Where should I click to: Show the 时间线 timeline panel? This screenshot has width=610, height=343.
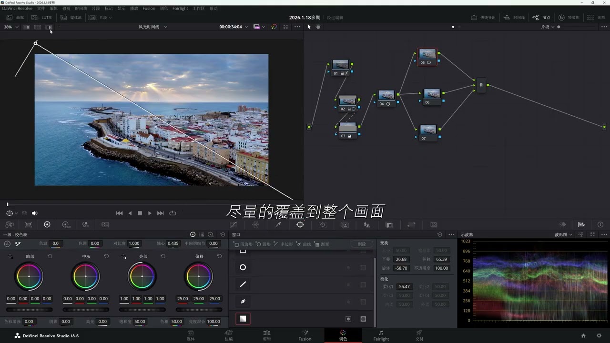tap(514, 18)
